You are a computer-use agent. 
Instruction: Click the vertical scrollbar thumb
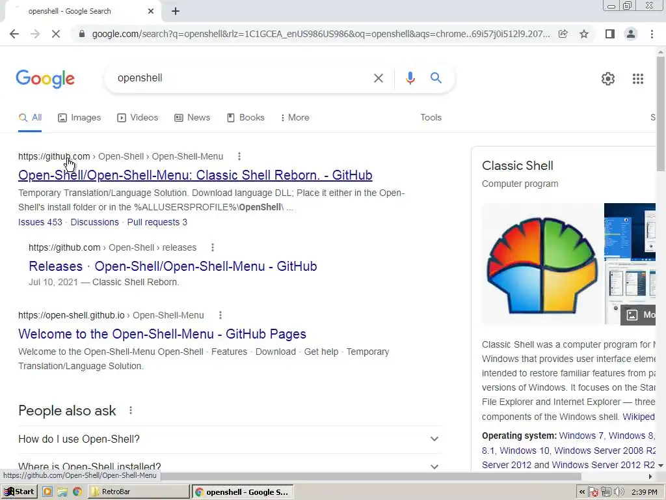click(x=661, y=113)
